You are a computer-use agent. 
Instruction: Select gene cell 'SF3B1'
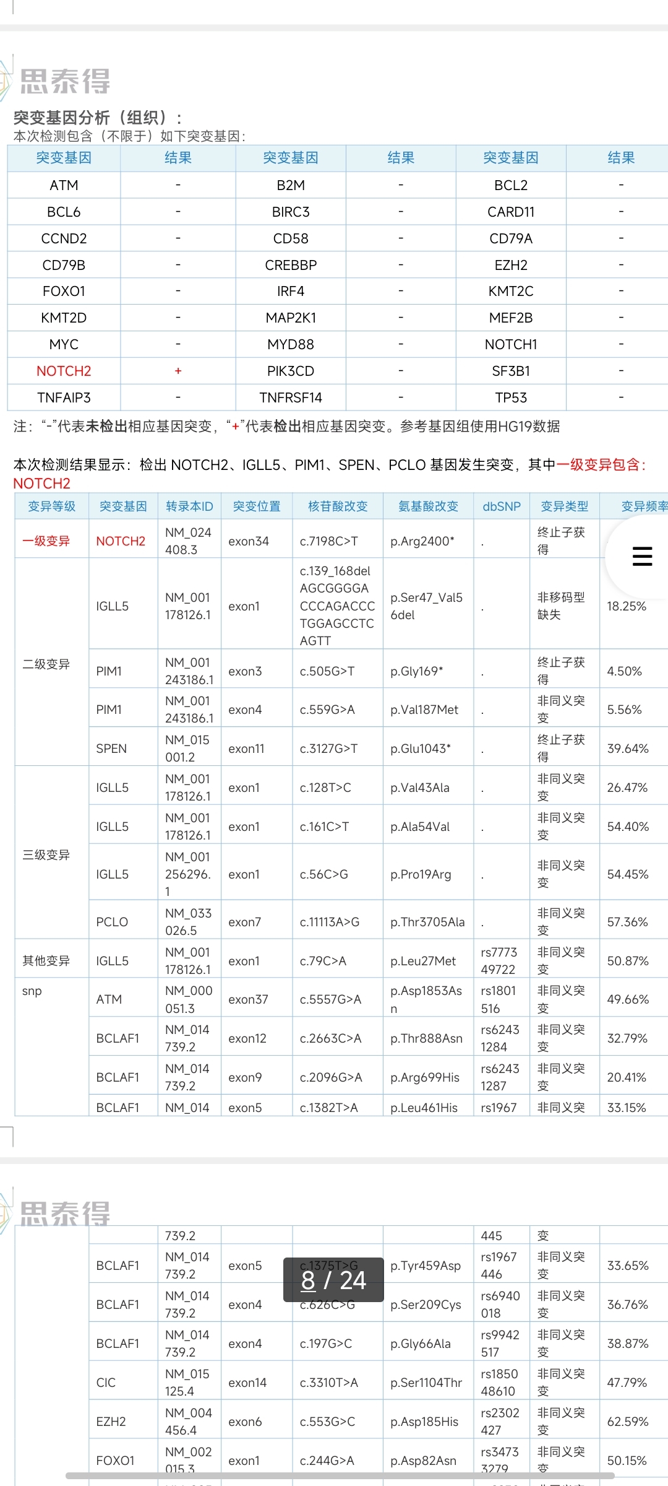[511, 371]
